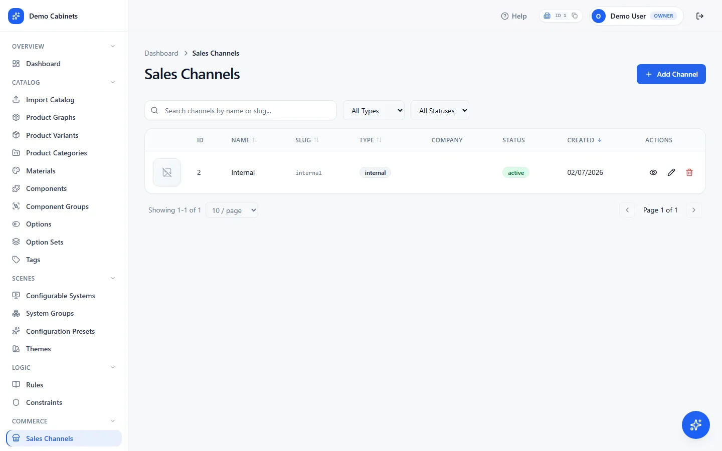Screen dimensions: 722x451
Task: Click the Dashboard breadcrumb link
Action: 161,53
